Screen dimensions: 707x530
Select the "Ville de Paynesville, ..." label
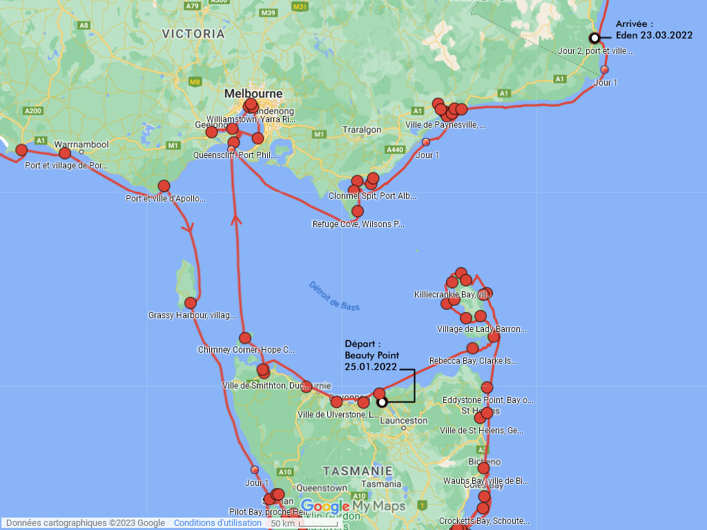click(445, 125)
